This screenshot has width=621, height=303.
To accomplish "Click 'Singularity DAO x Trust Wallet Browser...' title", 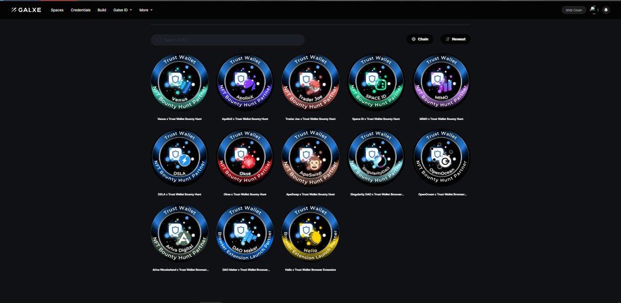I will point(376,194).
